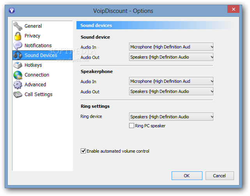Expand the Ring device dropdown
250x196 pixels.
point(171,117)
